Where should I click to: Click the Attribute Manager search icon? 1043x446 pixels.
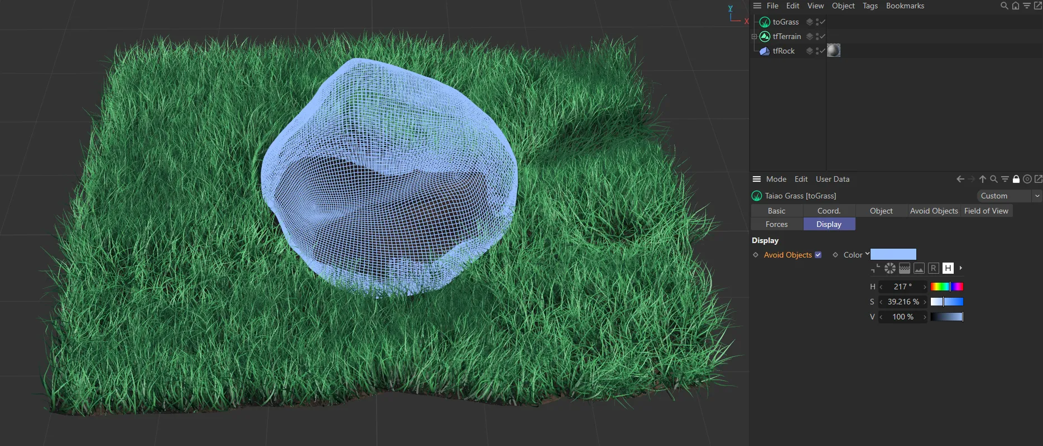[x=994, y=179]
